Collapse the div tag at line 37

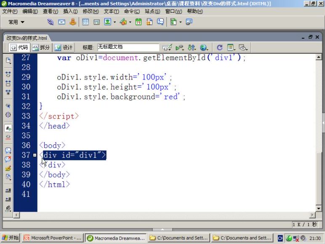[35, 155]
